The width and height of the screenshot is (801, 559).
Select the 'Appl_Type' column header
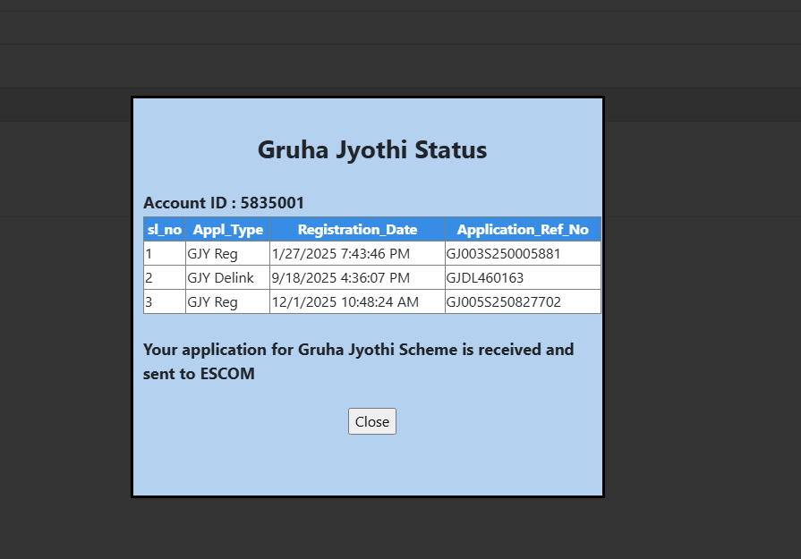pos(228,229)
